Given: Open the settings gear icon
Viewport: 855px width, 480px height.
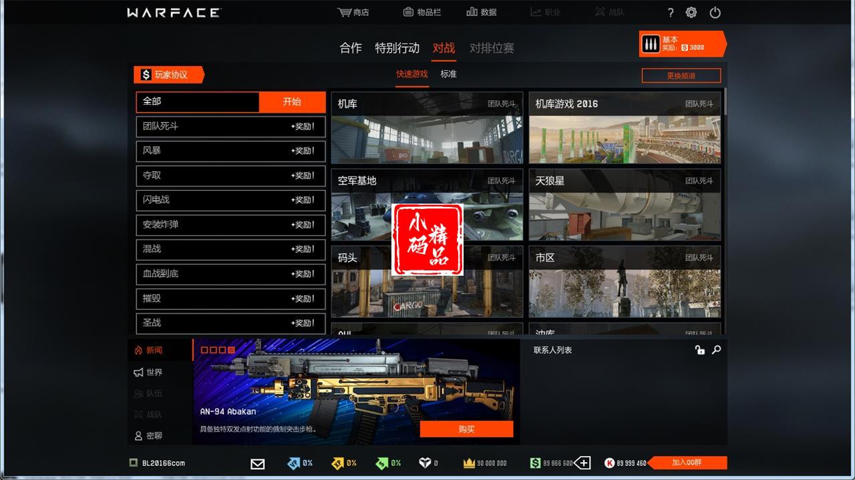Looking at the screenshot, I should coord(691,13).
